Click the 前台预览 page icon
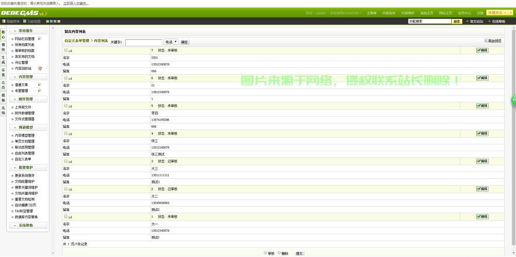The image size is (516, 257). [x=486, y=41]
